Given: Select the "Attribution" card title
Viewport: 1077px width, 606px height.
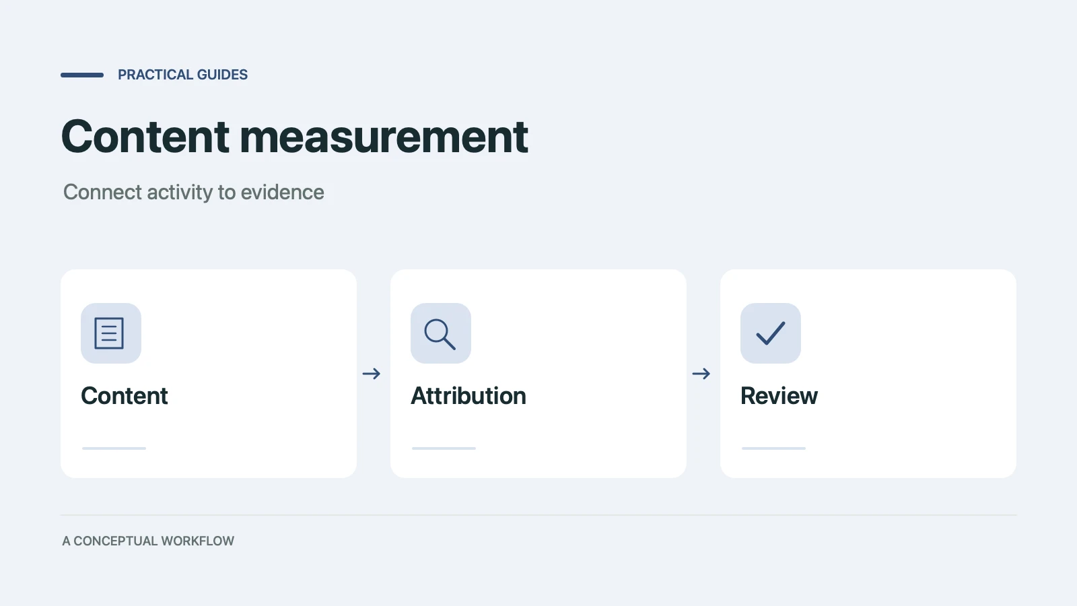Looking at the screenshot, I should (x=468, y=396).
